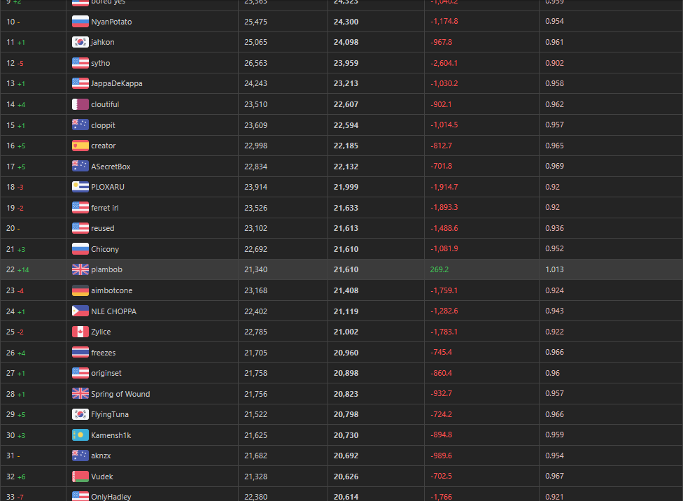Open Chicony's profile link
The width and height of the screenshot is (683, 501).
pyautogui.click(x=105, y=249)
